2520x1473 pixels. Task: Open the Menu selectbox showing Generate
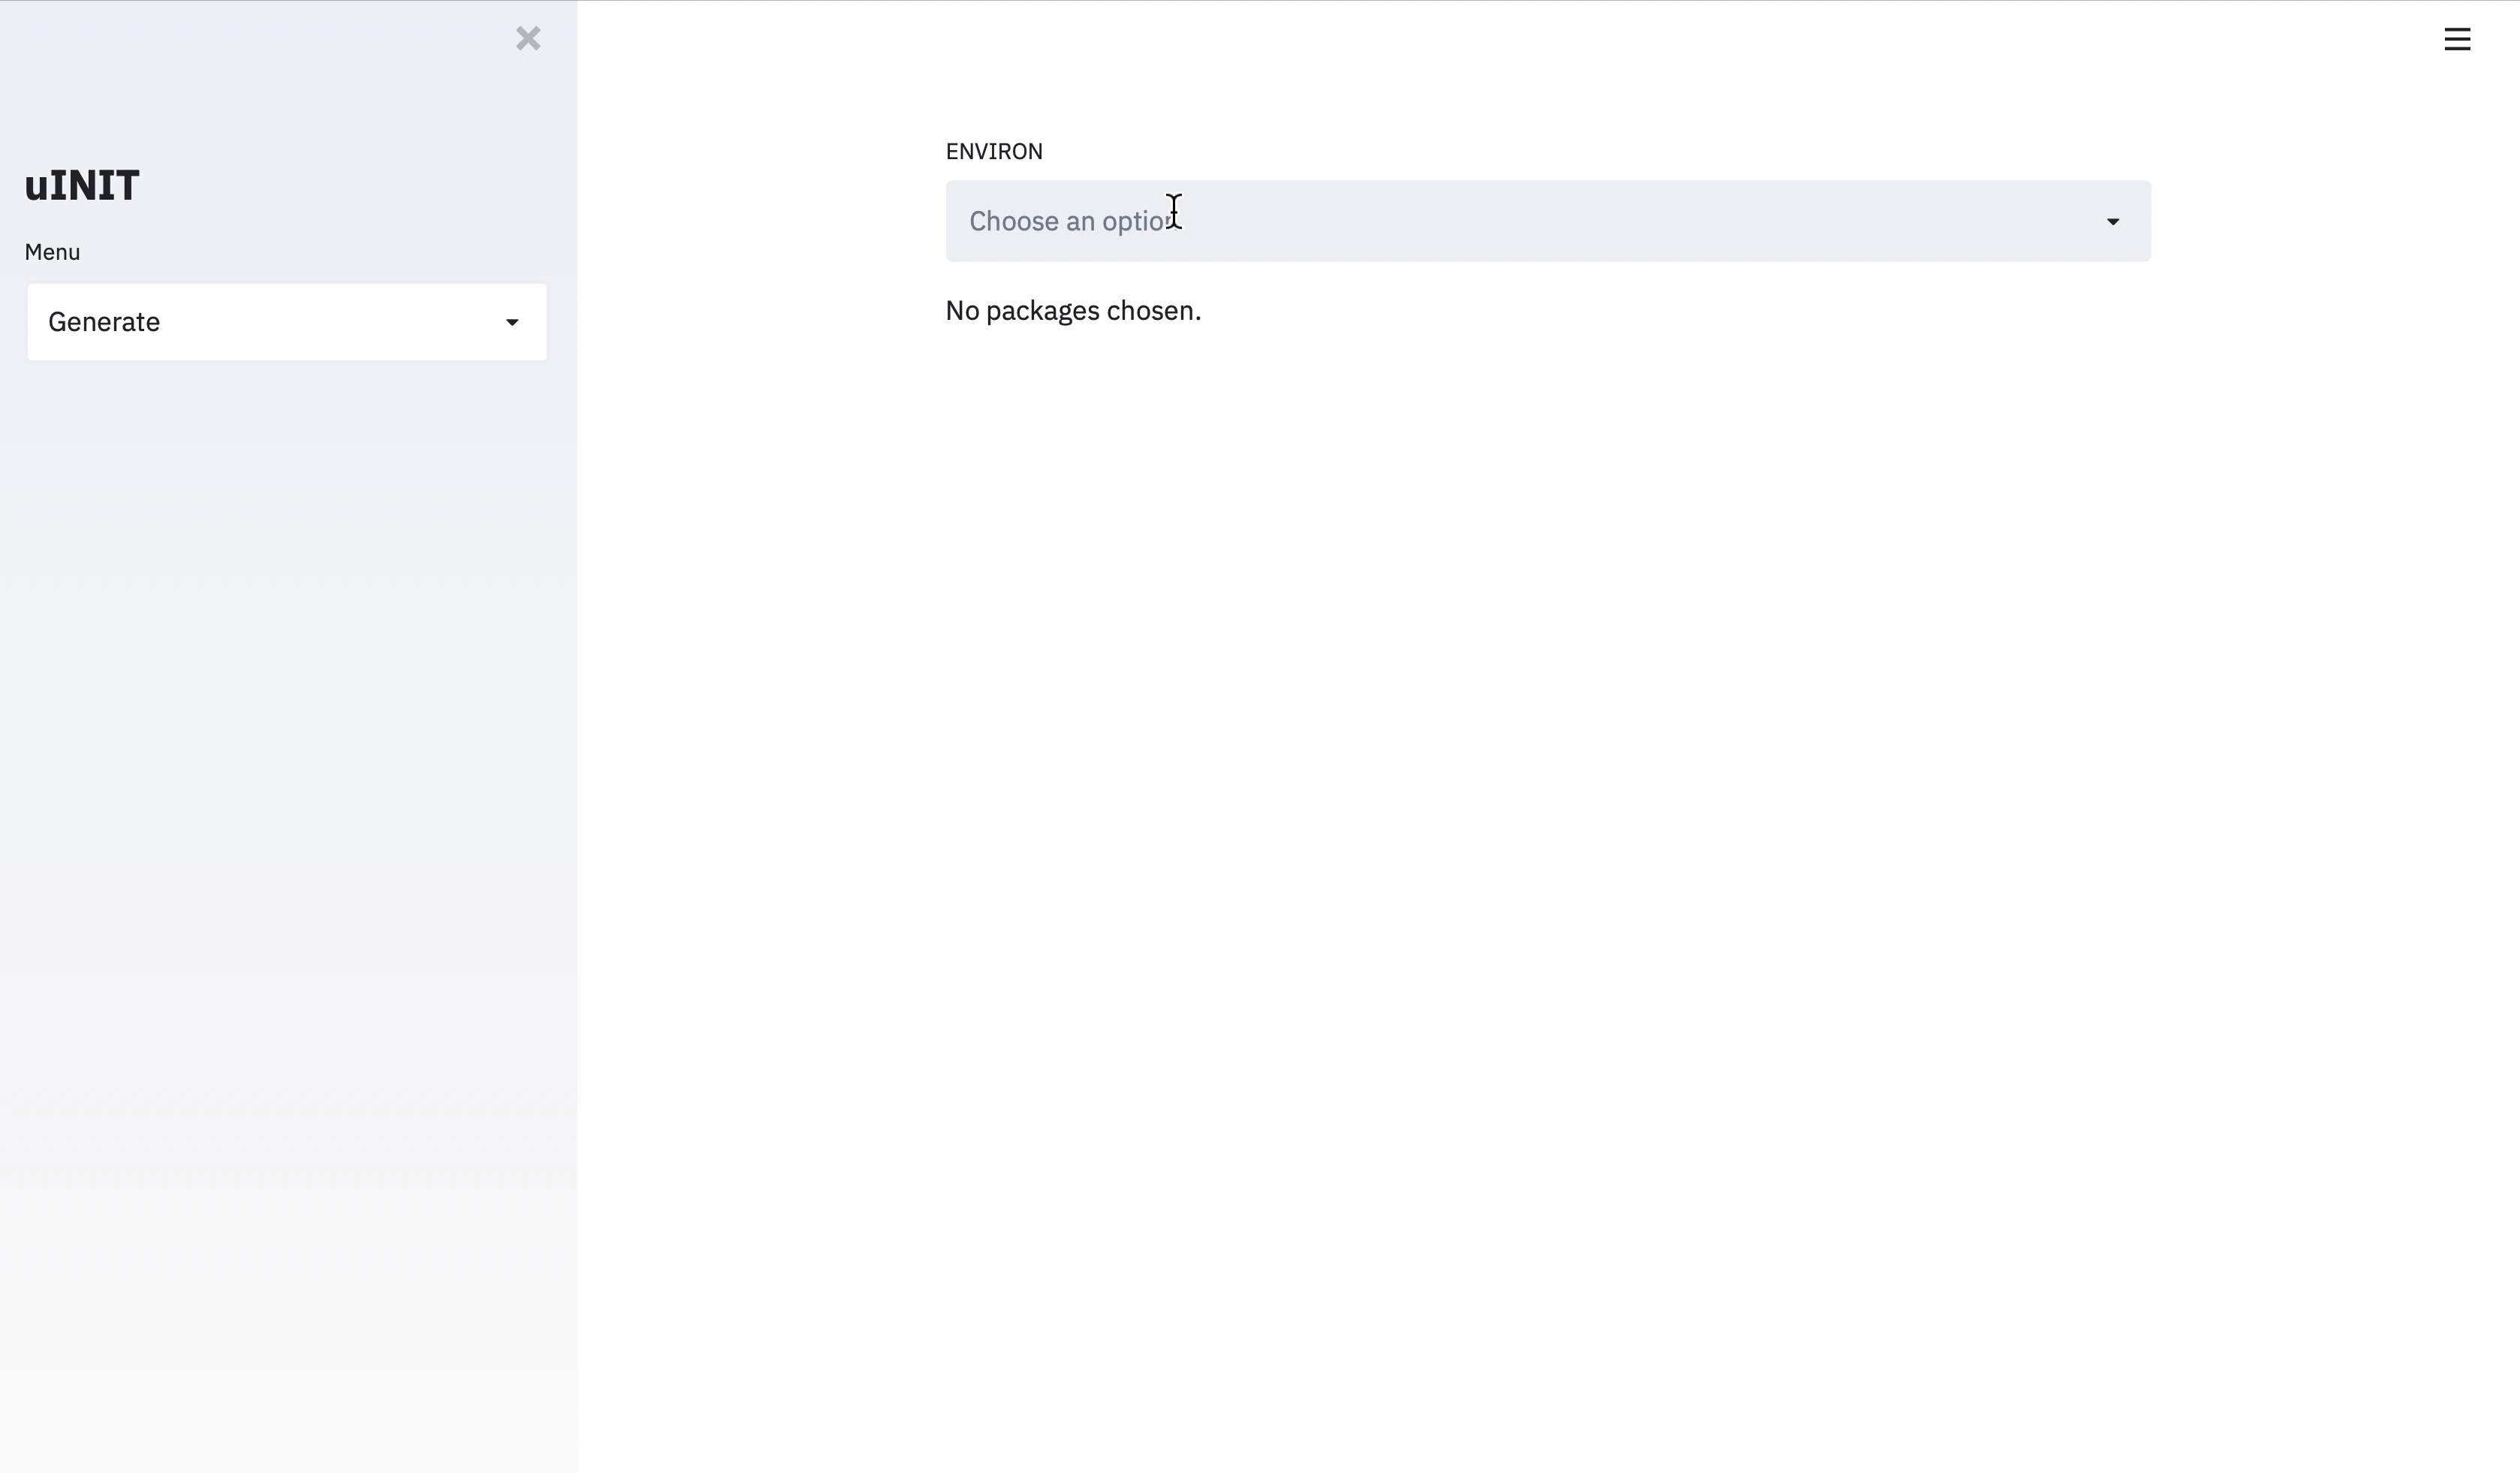coord(286,322)
